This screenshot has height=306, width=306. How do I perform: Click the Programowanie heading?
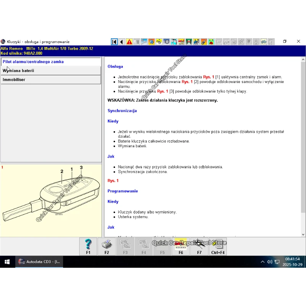pos(123,191)
